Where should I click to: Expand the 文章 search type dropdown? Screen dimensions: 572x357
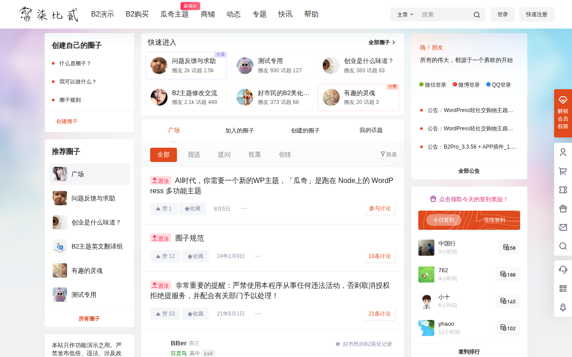[405, 15]
